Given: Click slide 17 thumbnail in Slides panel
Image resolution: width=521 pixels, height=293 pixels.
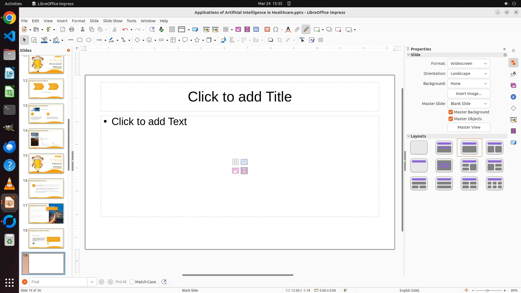Looking at the screenshot, I should click(46, 214).
